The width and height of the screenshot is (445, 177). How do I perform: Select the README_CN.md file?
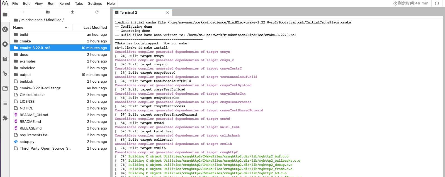60,115
